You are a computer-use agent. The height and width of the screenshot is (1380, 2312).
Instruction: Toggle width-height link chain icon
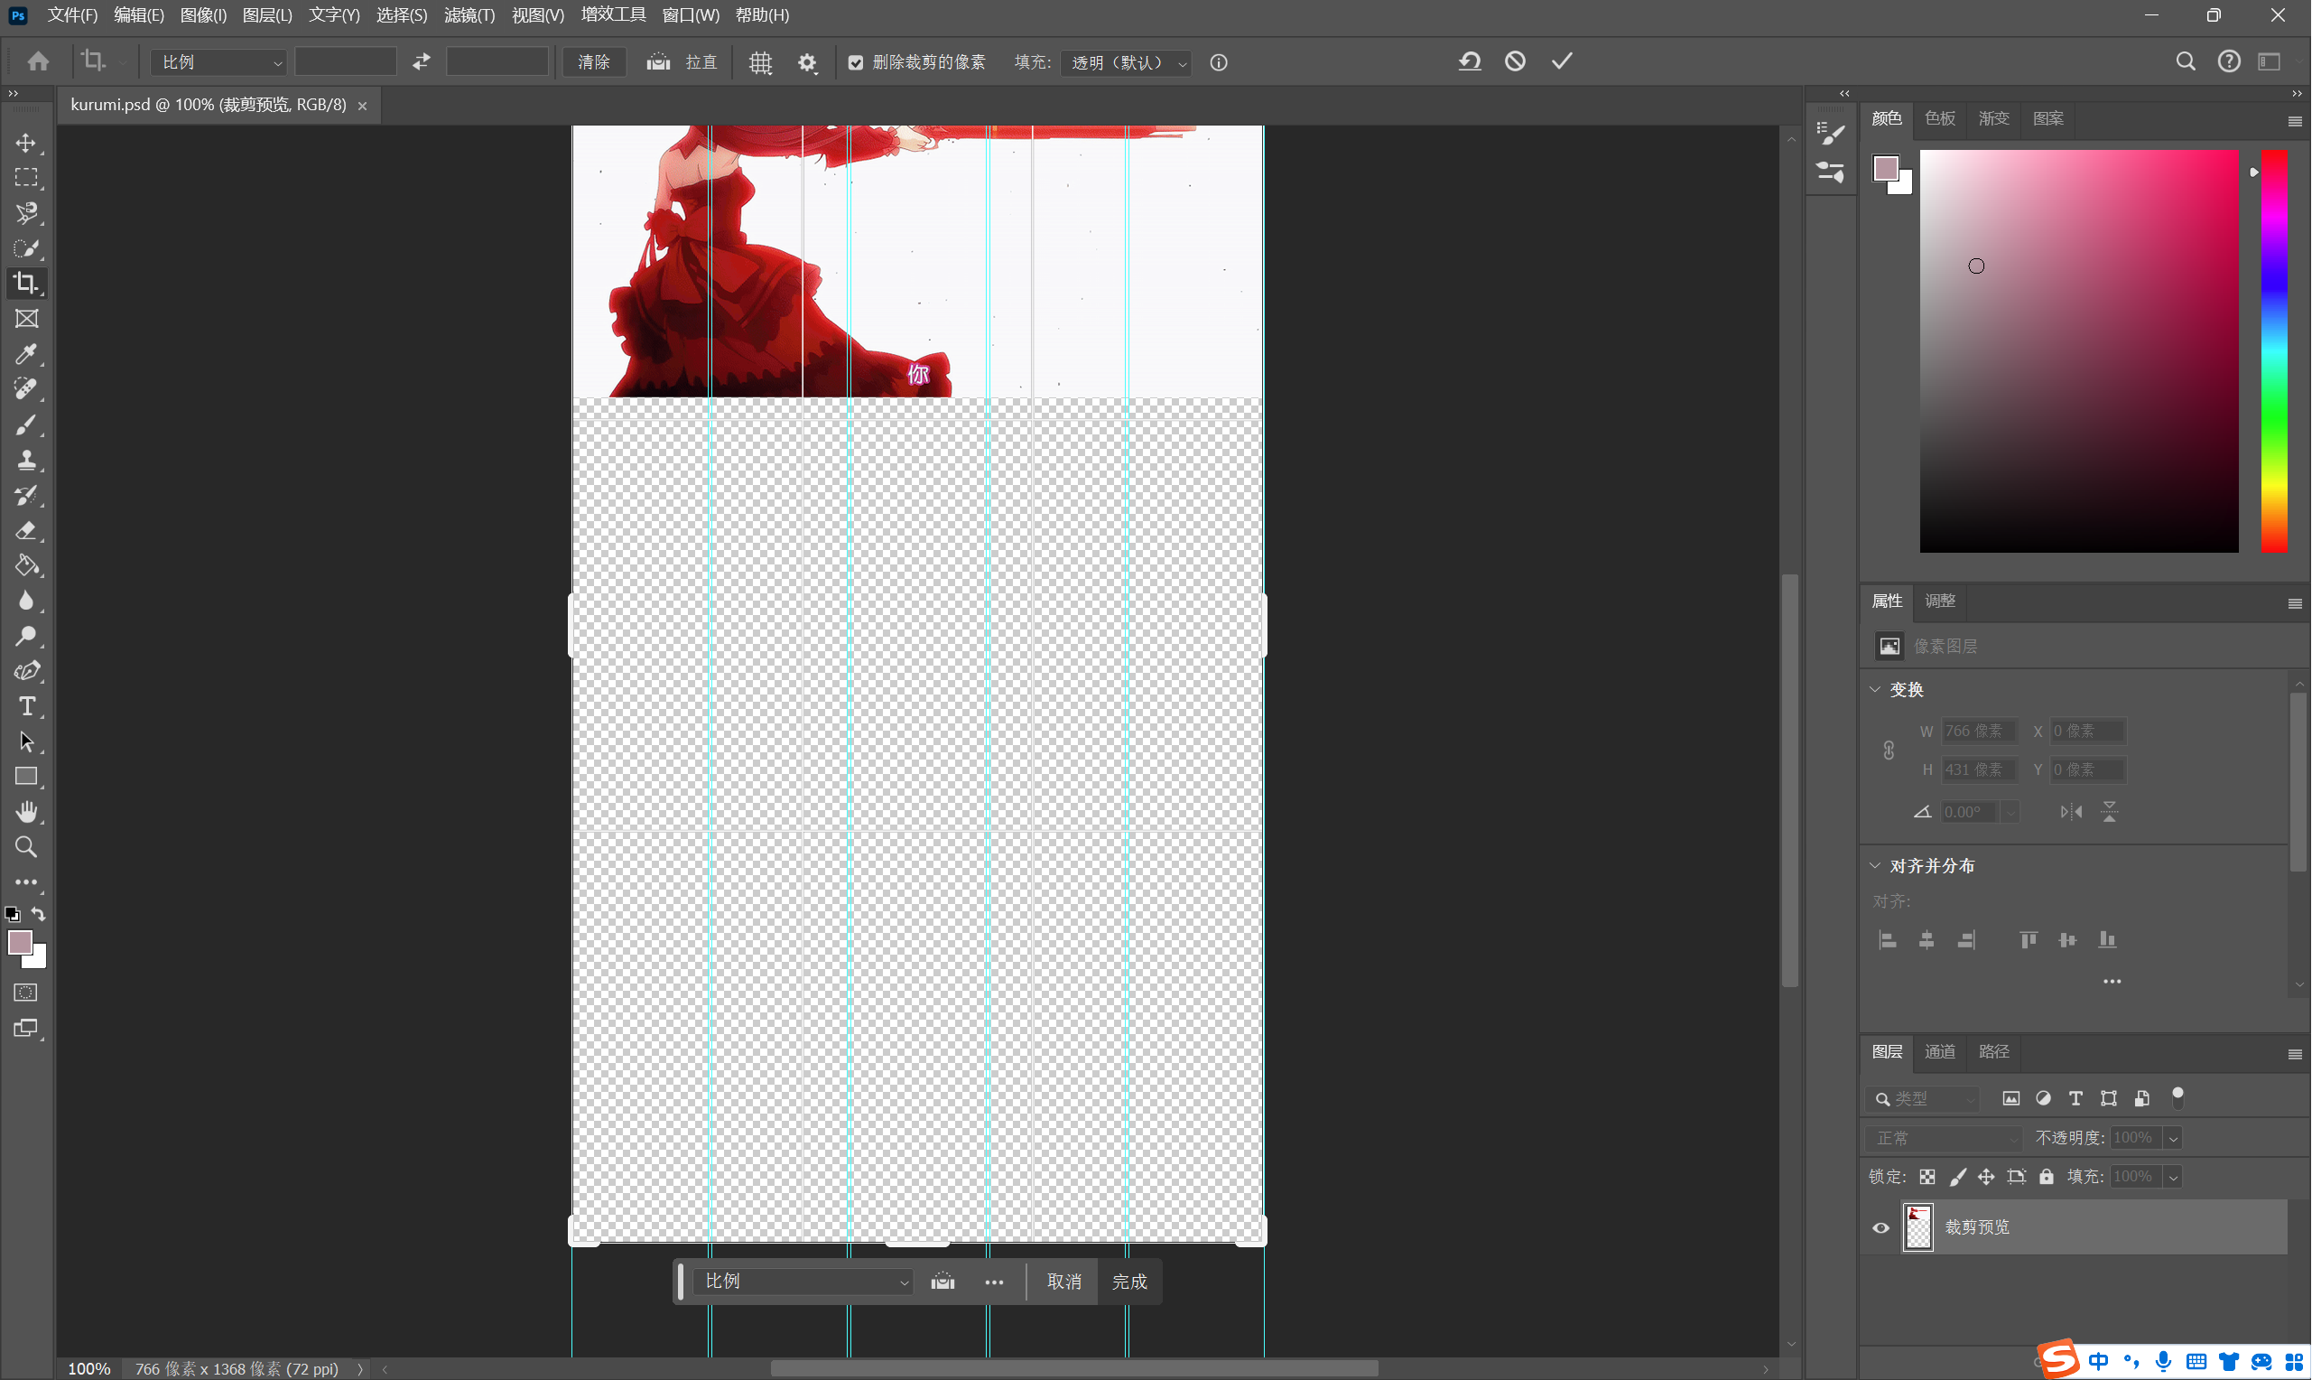(1890, 751)
